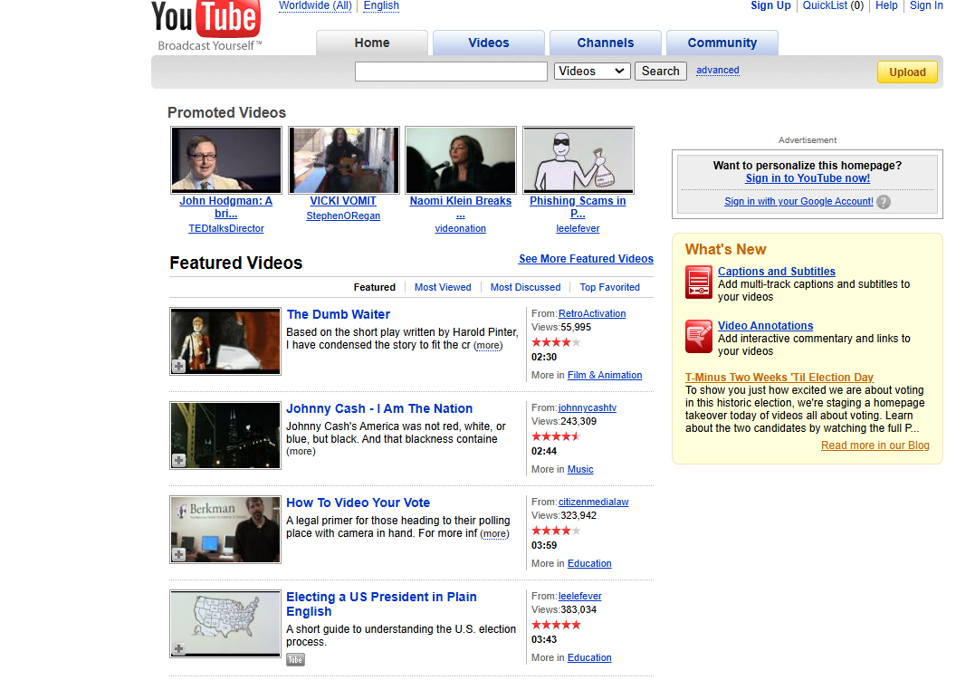Open the Videos search type dropdown

click(592, 72)
